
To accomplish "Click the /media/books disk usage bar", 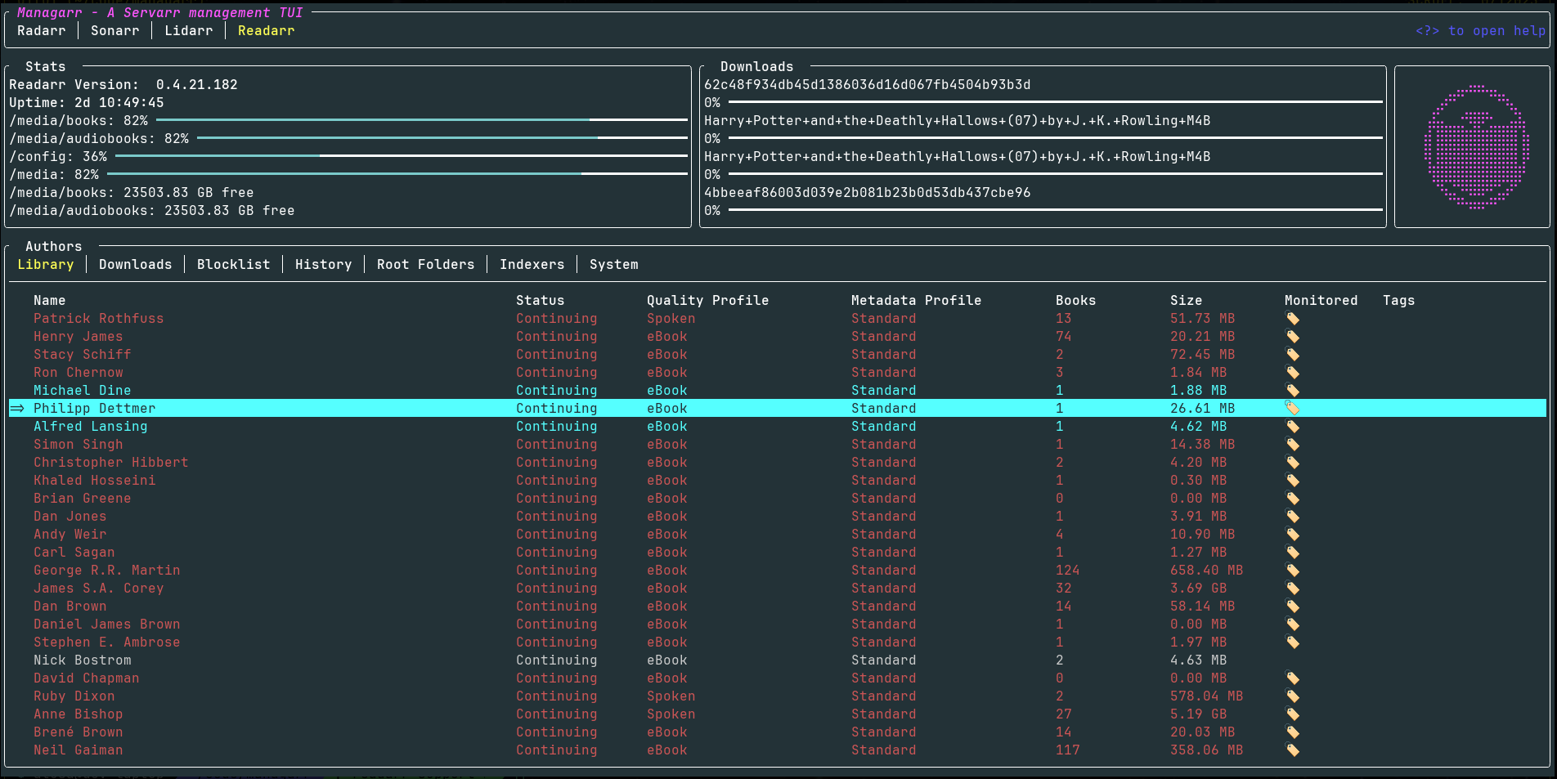I will point(422,120).
